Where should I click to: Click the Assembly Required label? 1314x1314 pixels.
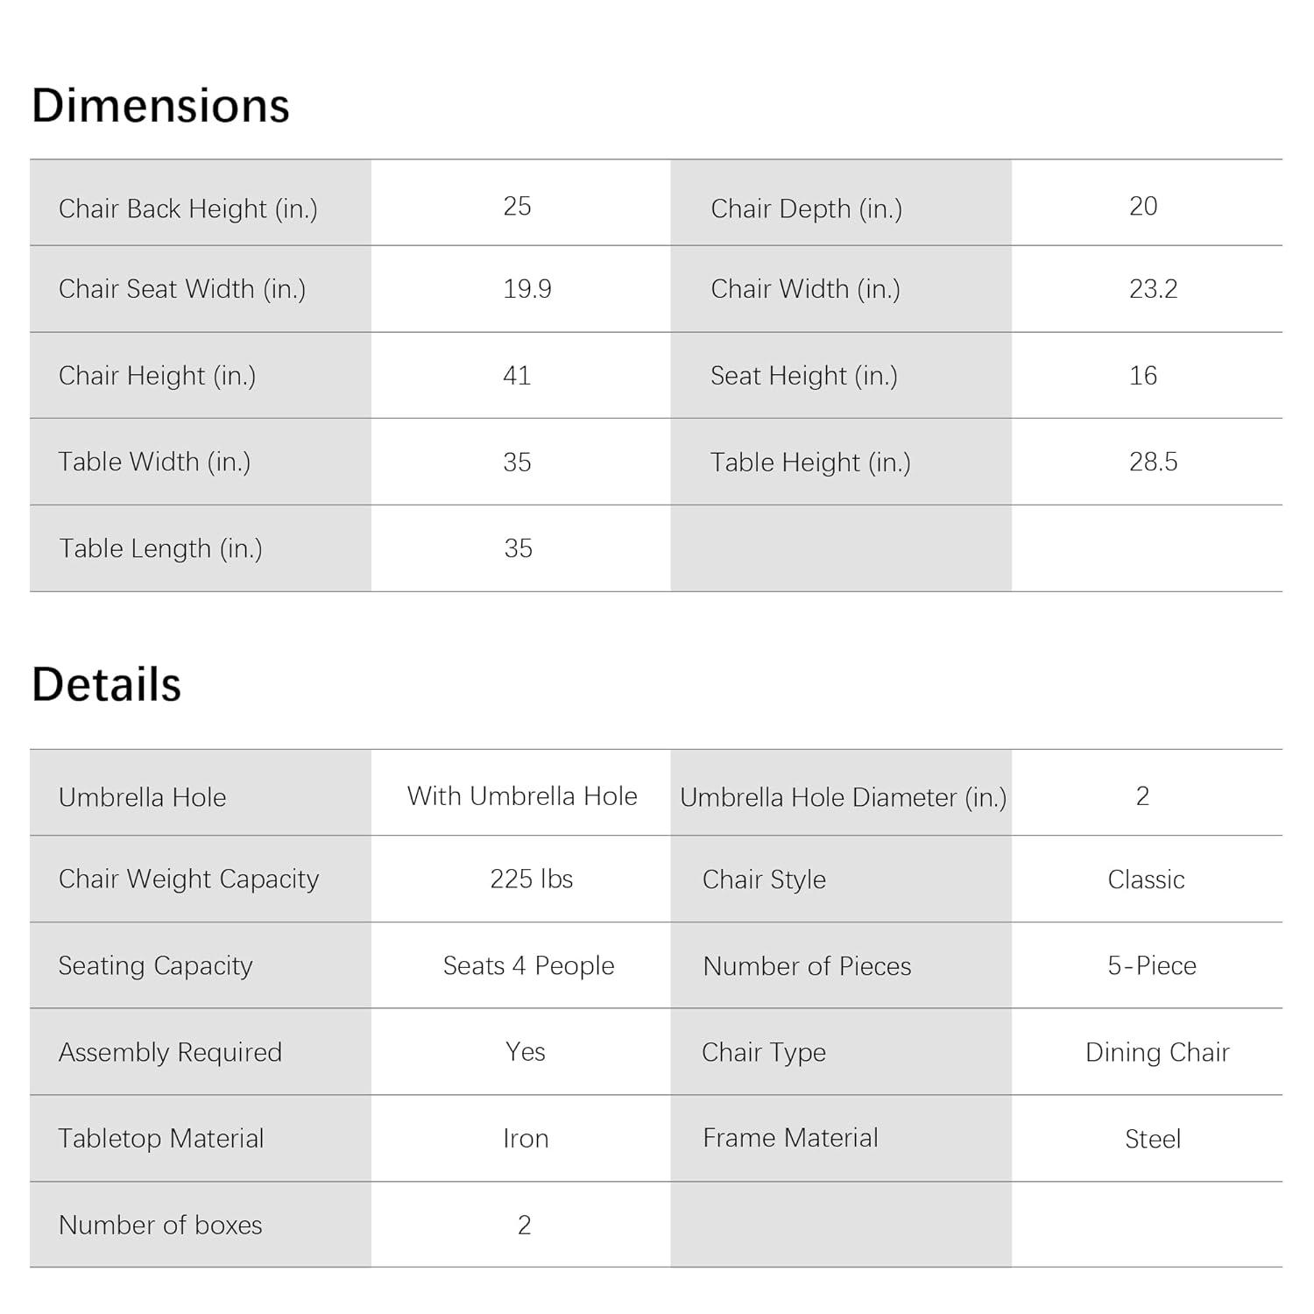coord(170,1052)
